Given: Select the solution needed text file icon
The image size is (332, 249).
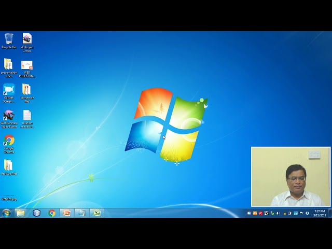Looking at the screenshot, I should coord(27,119).
